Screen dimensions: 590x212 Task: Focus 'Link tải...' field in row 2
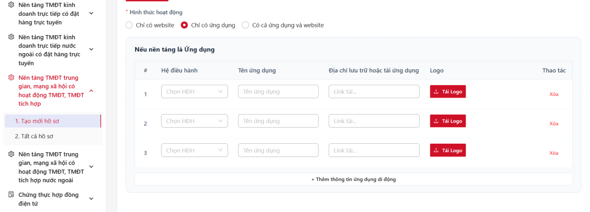point(374,121)
